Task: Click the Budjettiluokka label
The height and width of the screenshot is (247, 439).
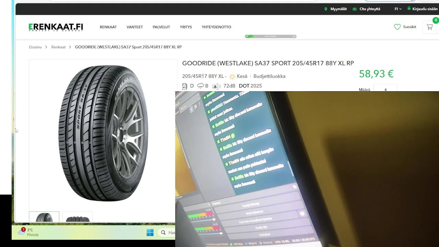Action: click(269, 76)
